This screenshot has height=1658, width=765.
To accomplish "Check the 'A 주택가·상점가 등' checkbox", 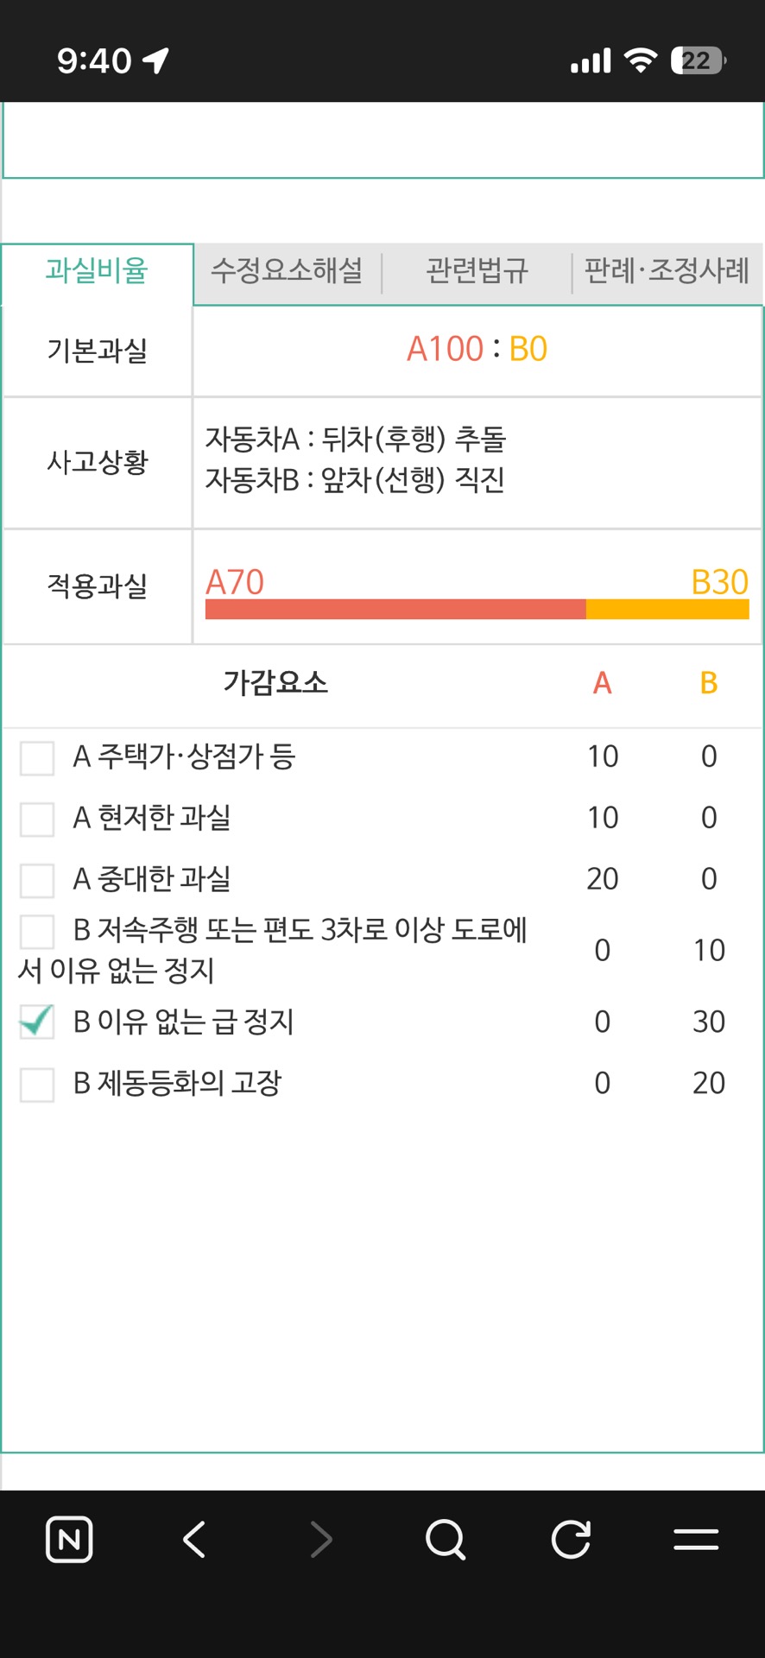I will pyautogui.click(x=37, y=757).
